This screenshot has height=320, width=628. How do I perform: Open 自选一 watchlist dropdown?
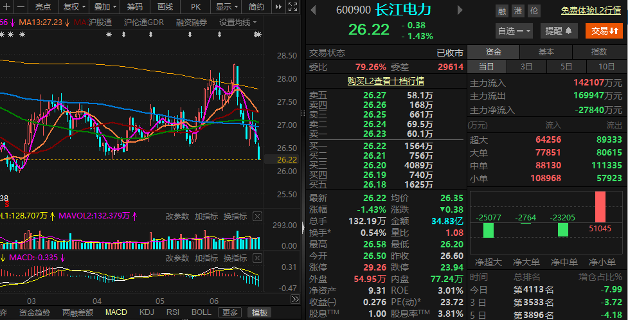pos(514,31)
